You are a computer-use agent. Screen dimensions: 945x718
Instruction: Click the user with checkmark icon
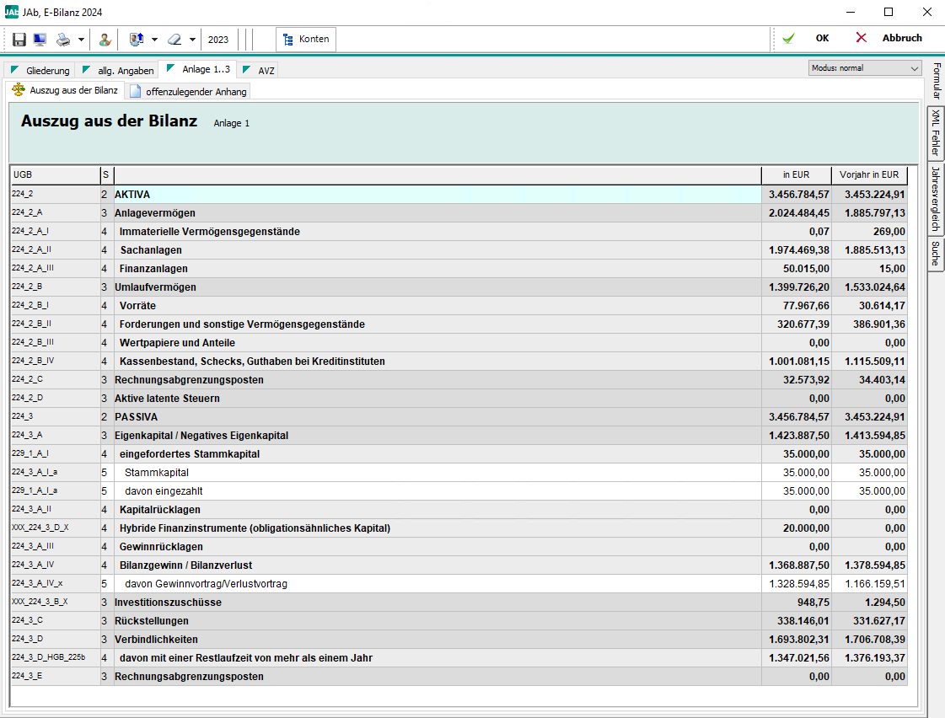[105, 39]
